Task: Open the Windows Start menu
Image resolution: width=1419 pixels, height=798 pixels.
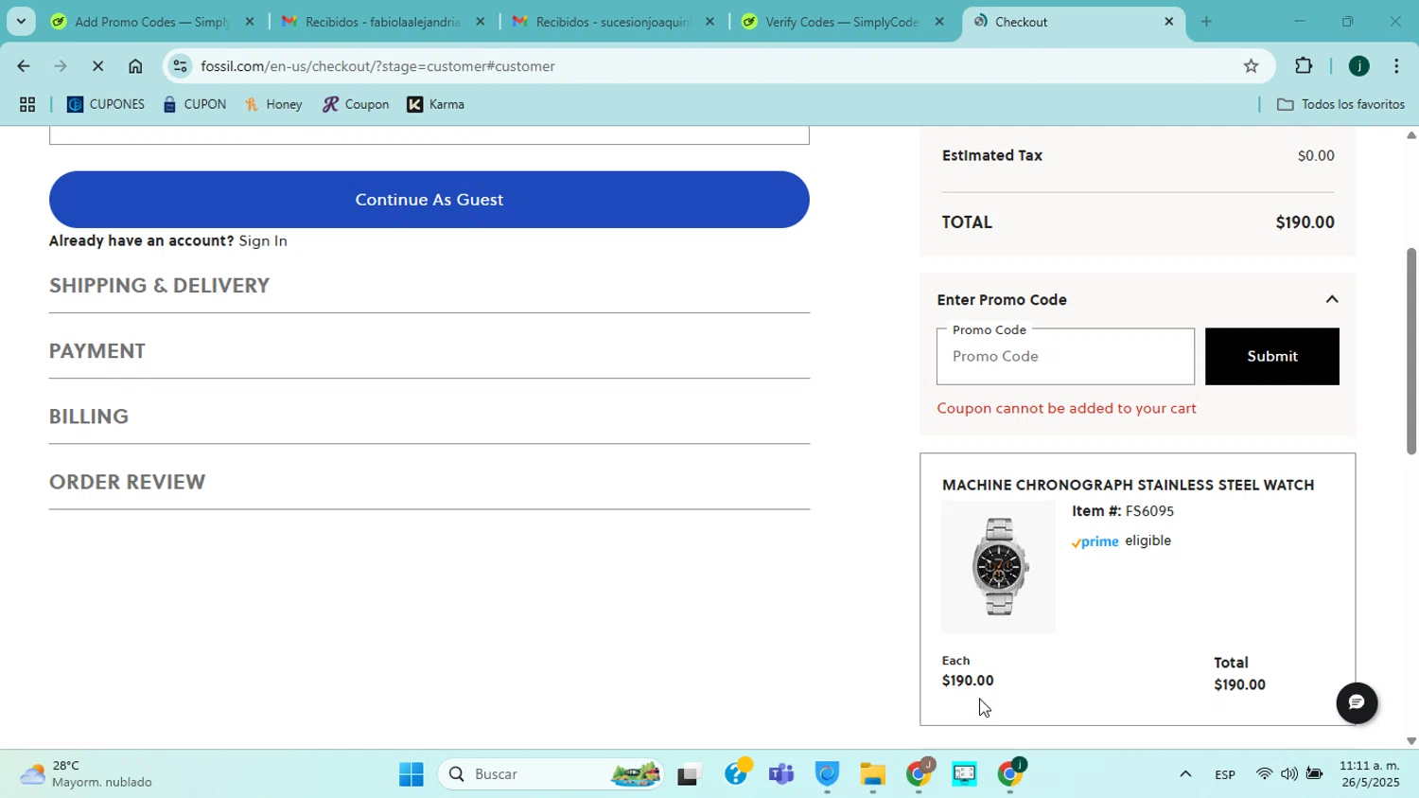Action: click(x=412, y=775)
